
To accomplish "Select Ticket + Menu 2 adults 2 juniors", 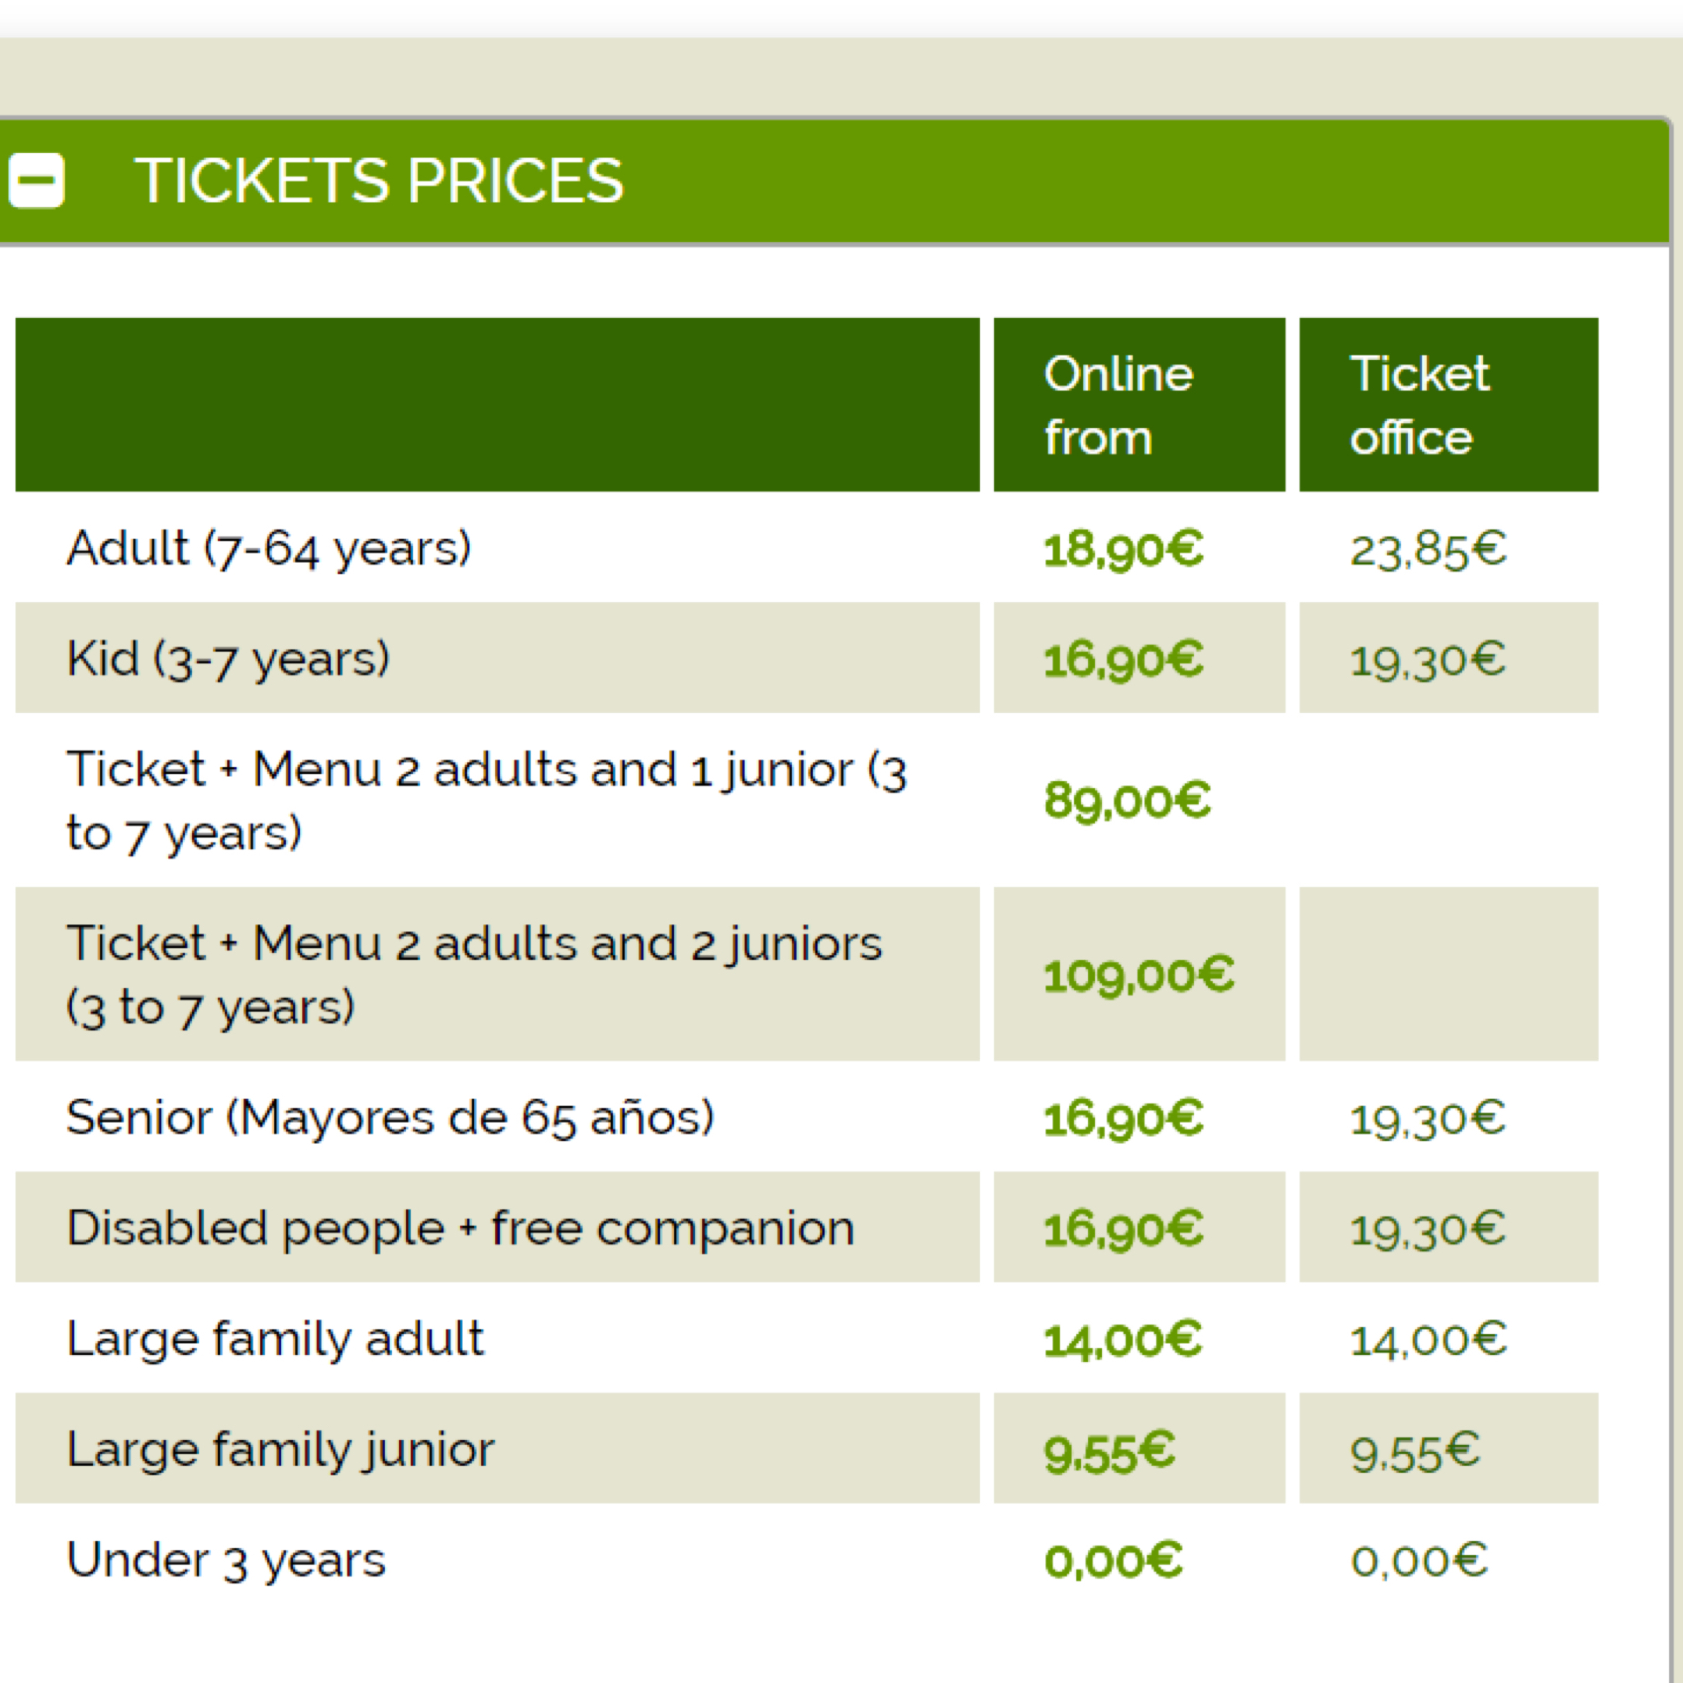I will pyautogui.click(x=475, y=974).
